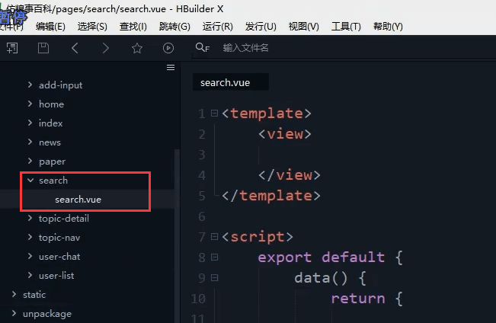Click the bookmark star icon
The image size is (496, 323).
pos(137,48)
